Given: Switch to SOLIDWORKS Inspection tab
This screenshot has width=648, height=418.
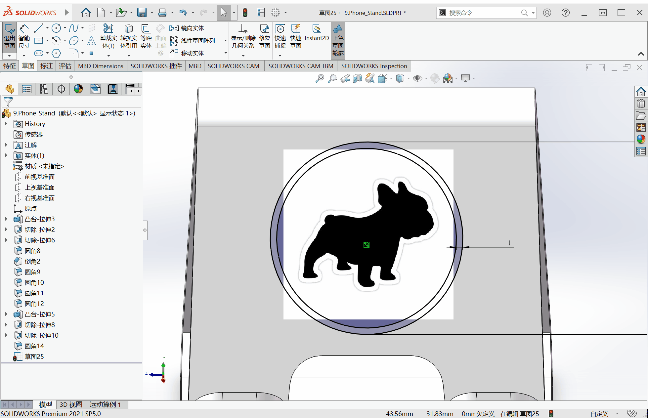Looking at the screenshot, I should (x=374, y=66).
